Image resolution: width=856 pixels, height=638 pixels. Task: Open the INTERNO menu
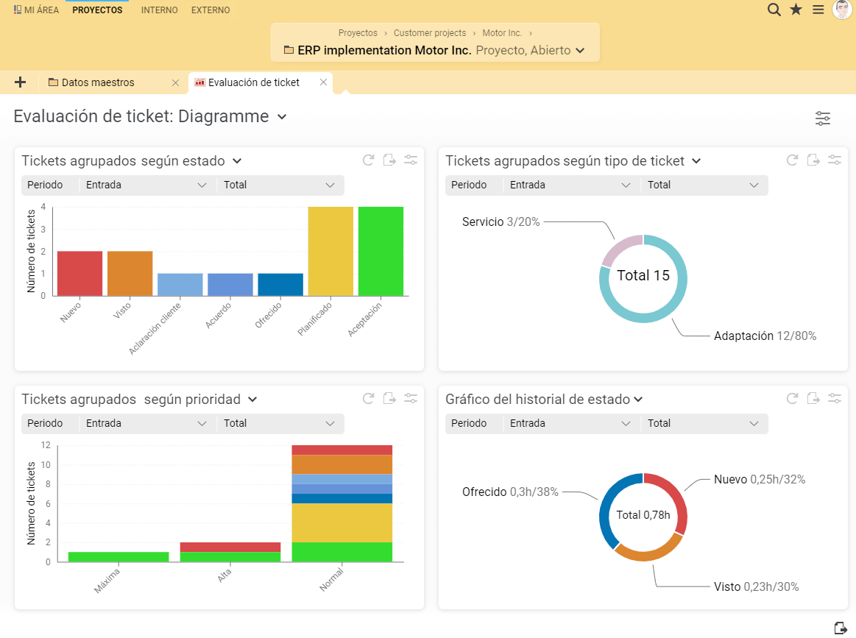coord(159,10)
